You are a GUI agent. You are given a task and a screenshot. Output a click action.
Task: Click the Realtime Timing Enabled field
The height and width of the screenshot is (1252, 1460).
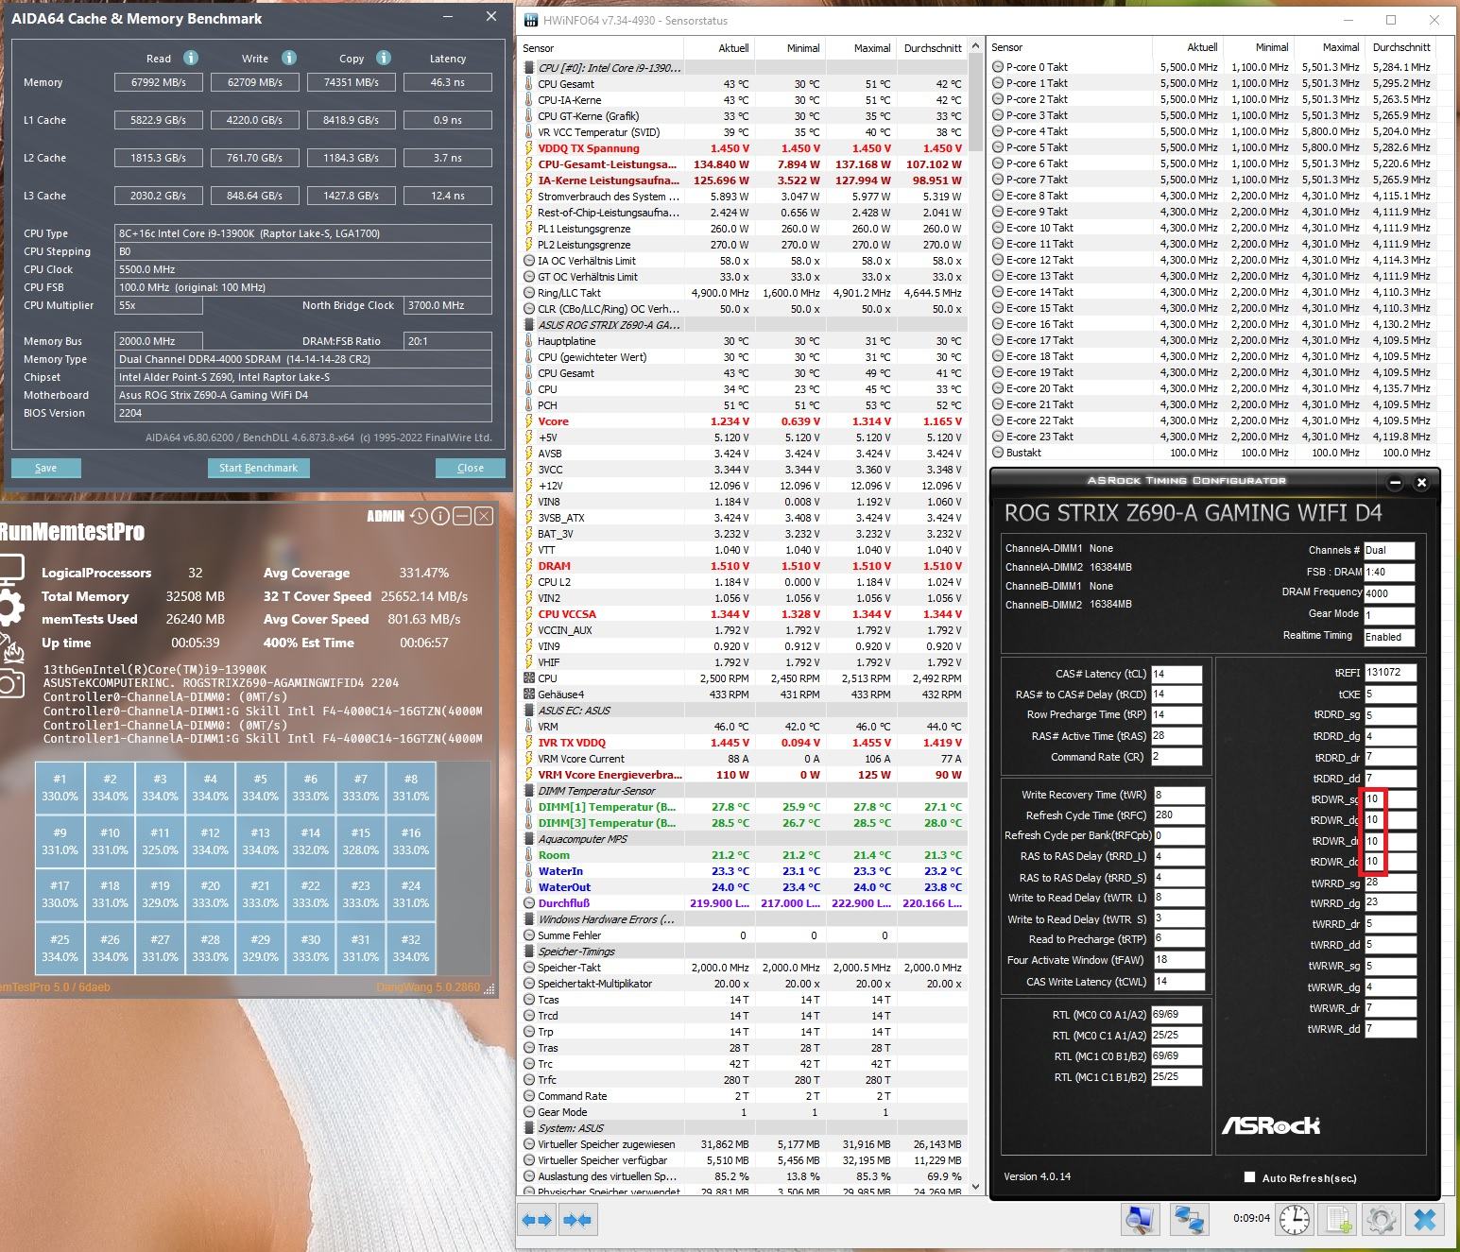1388,637
